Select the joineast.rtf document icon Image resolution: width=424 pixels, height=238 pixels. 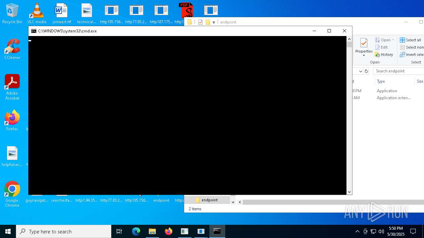click(x=62, y=13)
